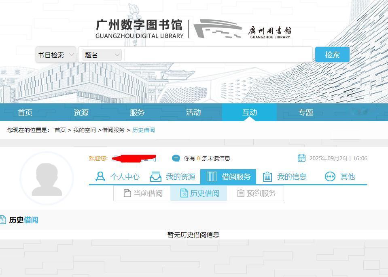Viewport: 388px width, 277px height.
Task: Click the 我的资源 inbox tray icon
Action: tap(156, 177)
